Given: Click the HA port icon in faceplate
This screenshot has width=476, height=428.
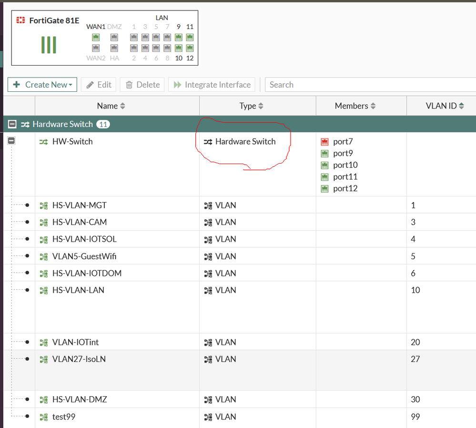Looking at the screenshot, I should coord(114,48).
